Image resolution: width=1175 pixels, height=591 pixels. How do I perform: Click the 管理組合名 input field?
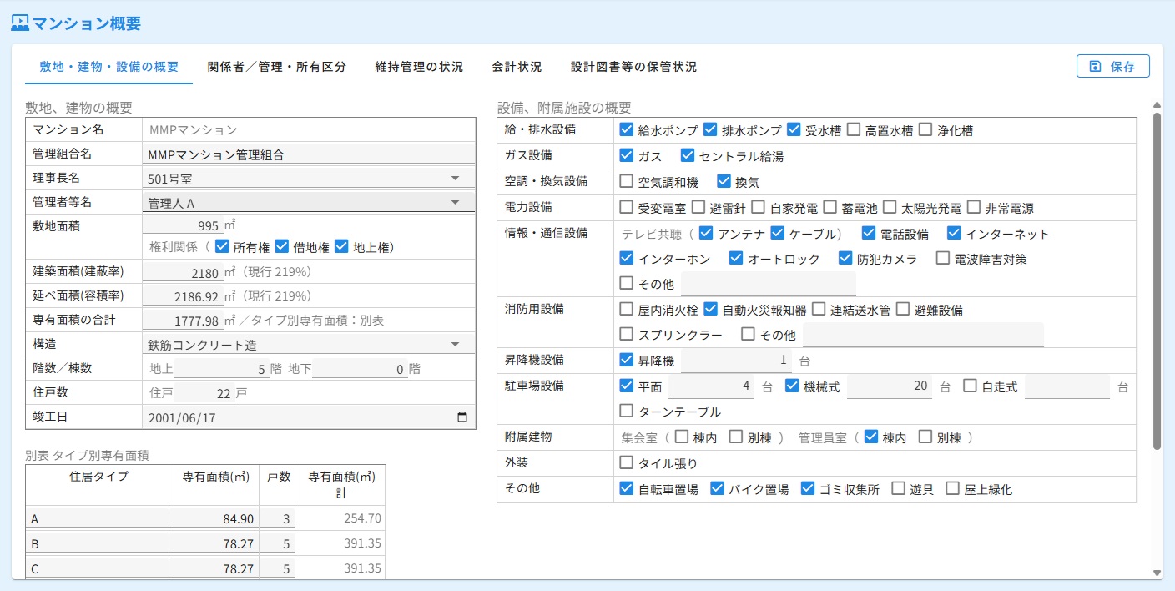[309, 154]
